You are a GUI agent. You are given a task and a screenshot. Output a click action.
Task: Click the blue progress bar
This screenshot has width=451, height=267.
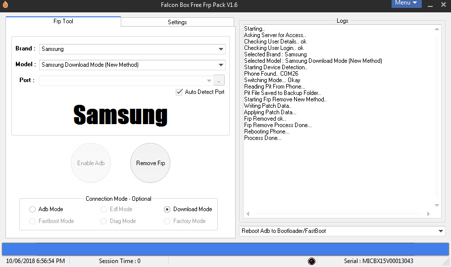pyautogui.click(x=226, y=249)
